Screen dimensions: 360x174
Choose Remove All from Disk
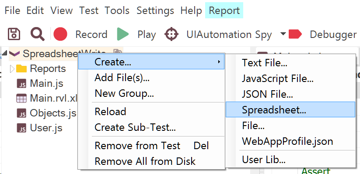[145, 161]
